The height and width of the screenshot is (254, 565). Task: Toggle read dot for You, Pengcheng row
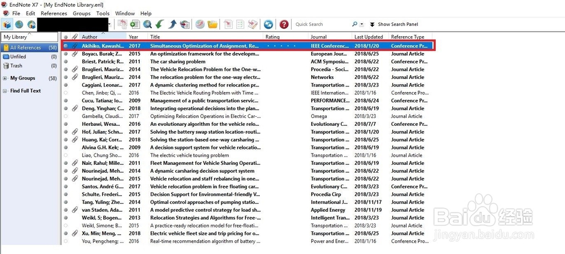point(66,241)
